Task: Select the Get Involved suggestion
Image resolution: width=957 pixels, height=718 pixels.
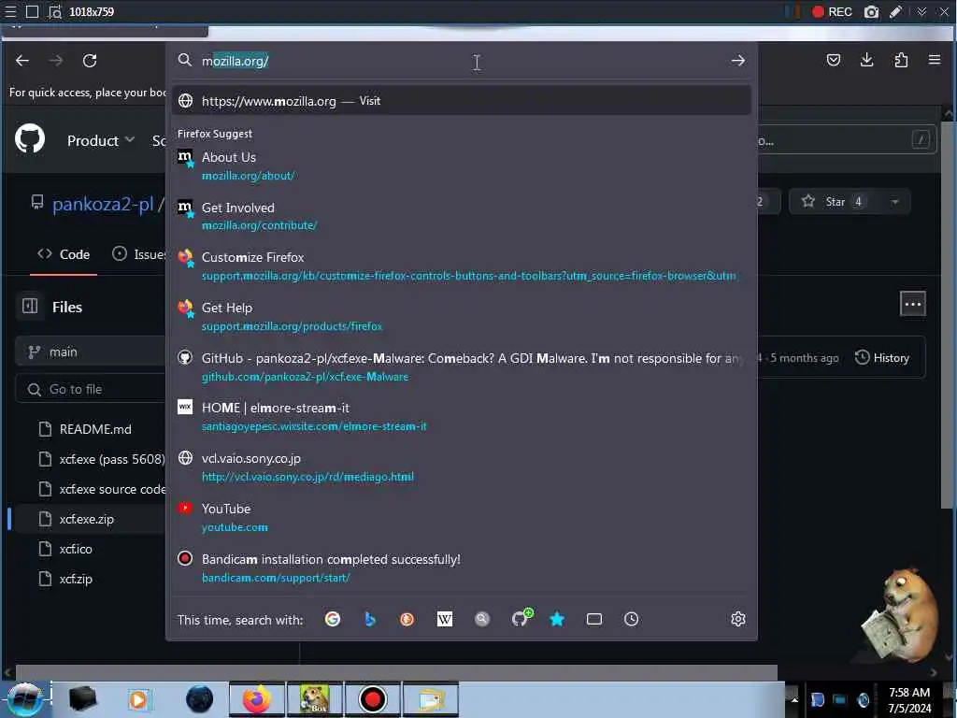Action: coord(462,216)
